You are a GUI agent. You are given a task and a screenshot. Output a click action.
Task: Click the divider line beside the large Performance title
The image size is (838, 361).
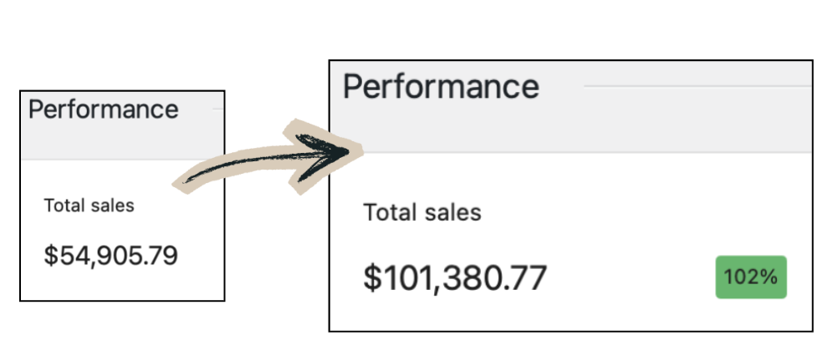pyautogui.click(x=694, y=85)
